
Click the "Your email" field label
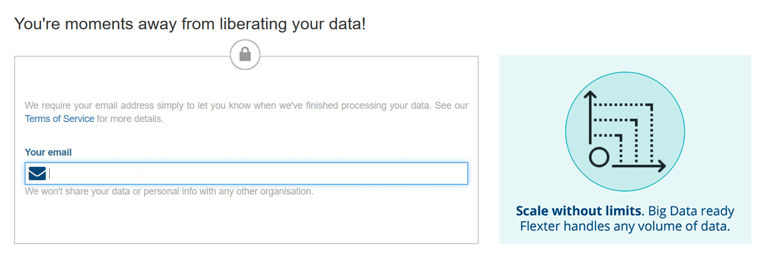48,152
